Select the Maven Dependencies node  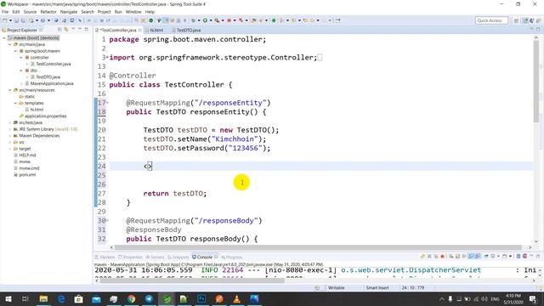(x=37, y=136)
